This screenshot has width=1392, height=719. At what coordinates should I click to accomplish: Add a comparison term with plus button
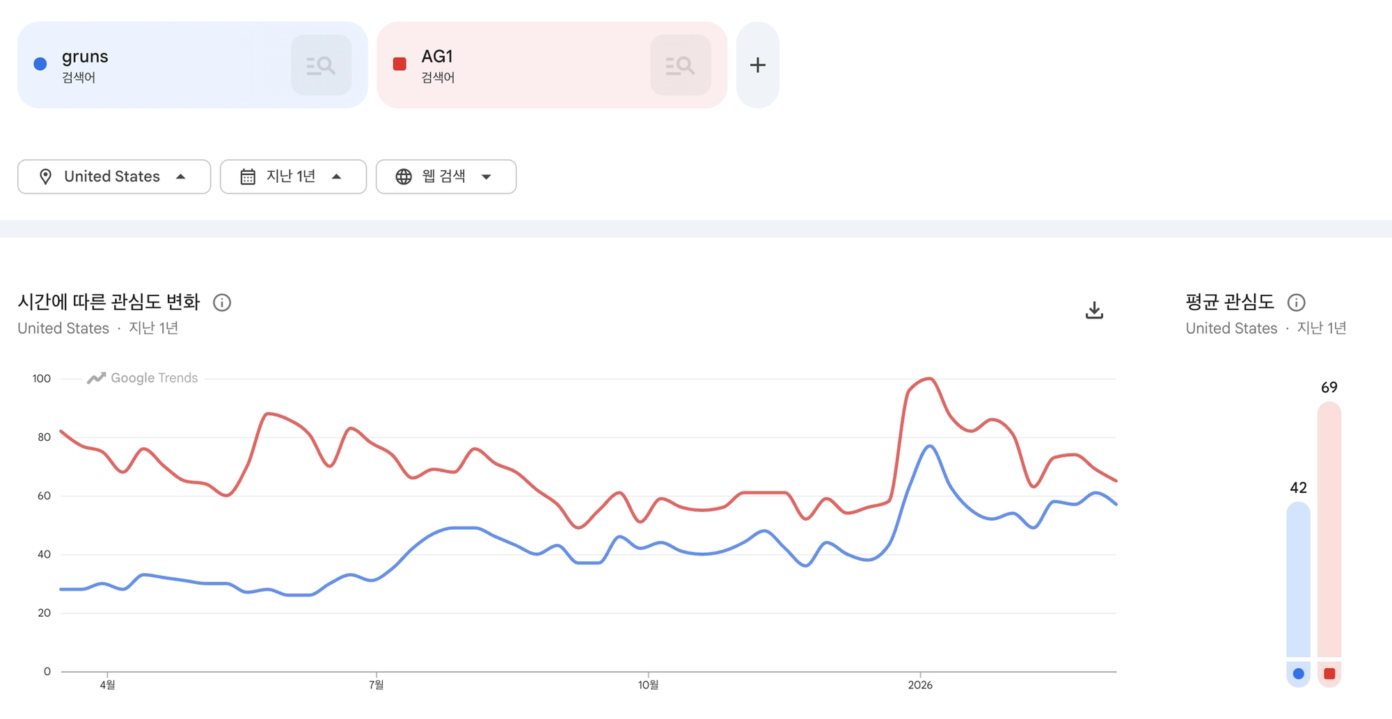point(758,65)
